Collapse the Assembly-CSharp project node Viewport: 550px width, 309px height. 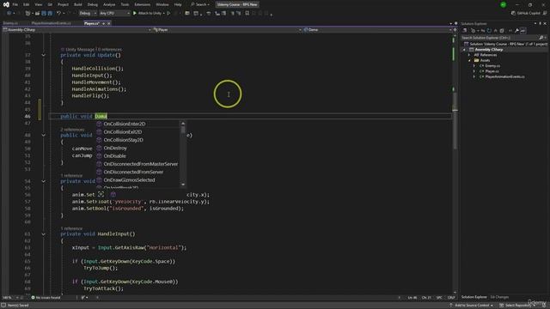464,50
